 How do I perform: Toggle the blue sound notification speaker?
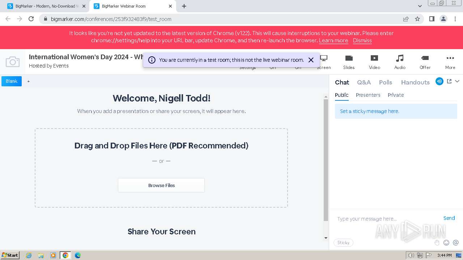(439, 81)
